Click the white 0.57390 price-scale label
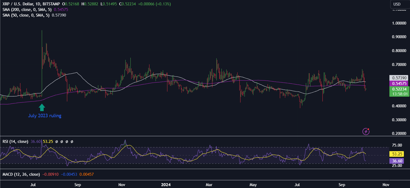 pos(399,78)
